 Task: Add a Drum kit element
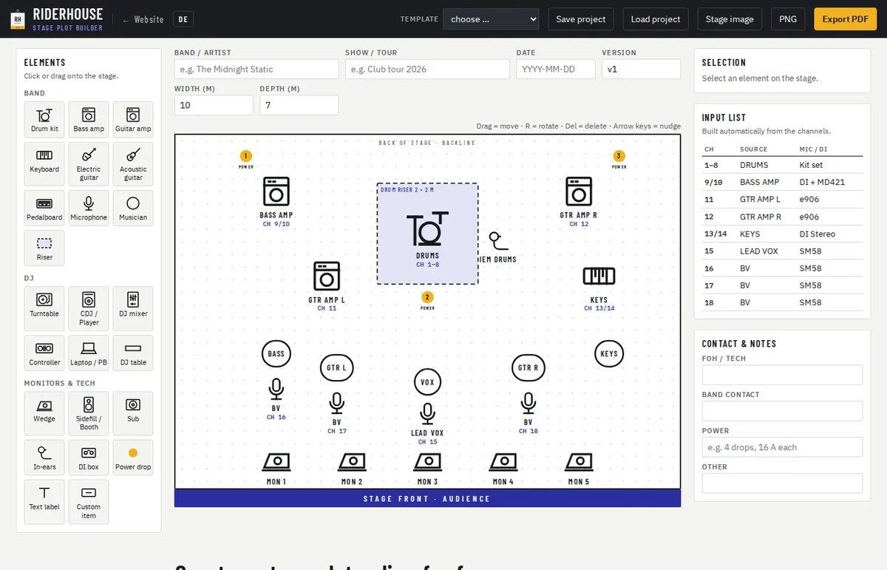click(44, 120)
